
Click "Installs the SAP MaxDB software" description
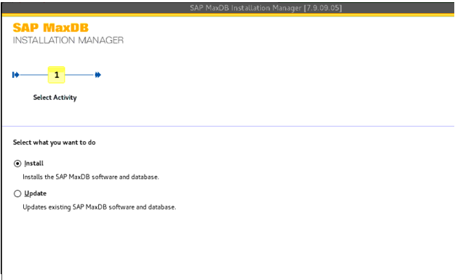91,177
